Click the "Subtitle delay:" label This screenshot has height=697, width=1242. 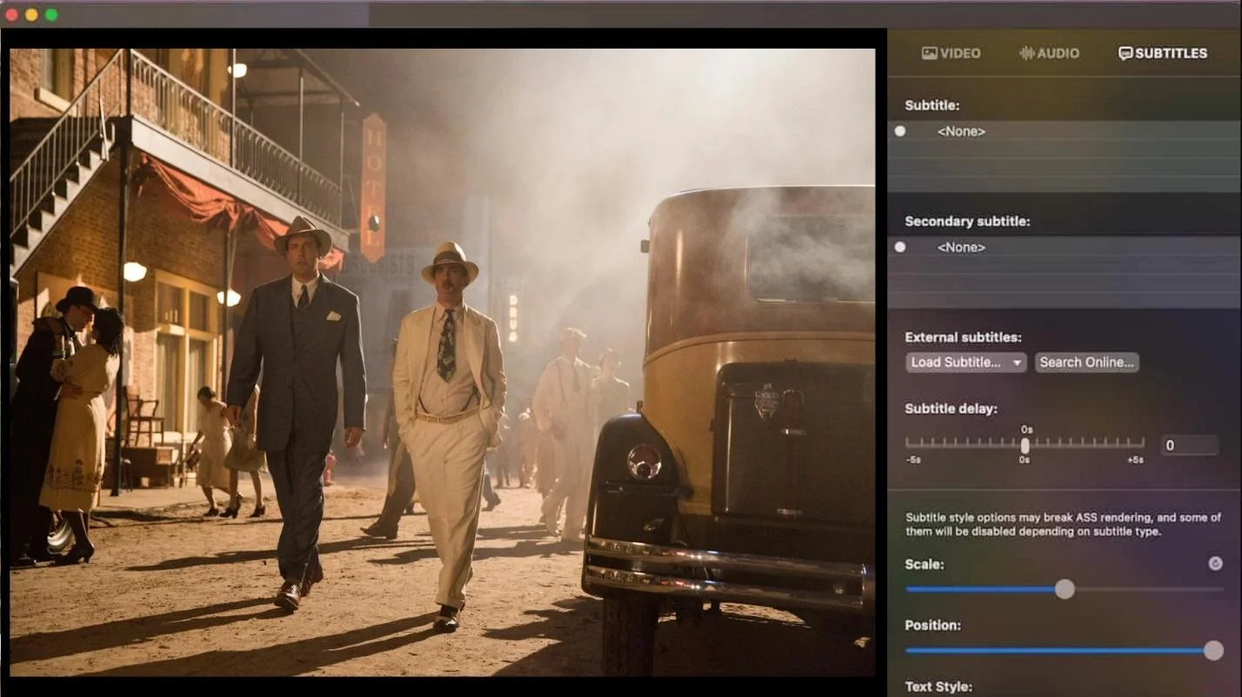point(951,408)
